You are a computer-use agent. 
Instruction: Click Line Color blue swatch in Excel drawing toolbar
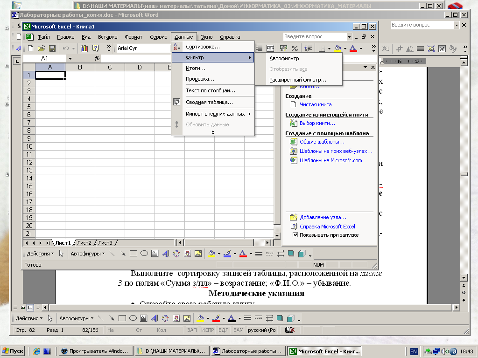[x=227, y=253]
